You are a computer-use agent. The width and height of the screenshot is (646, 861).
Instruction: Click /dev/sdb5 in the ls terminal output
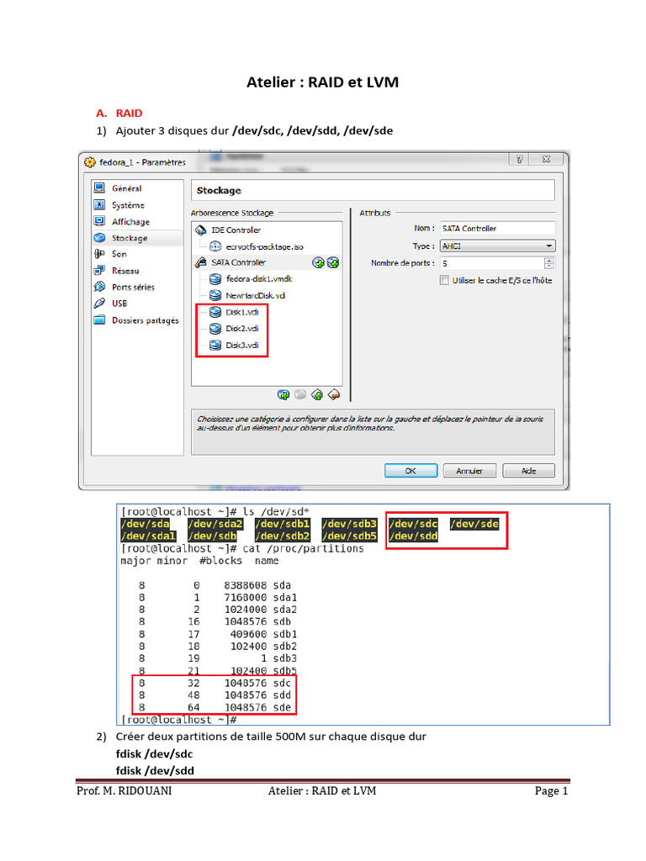[349, 536]
